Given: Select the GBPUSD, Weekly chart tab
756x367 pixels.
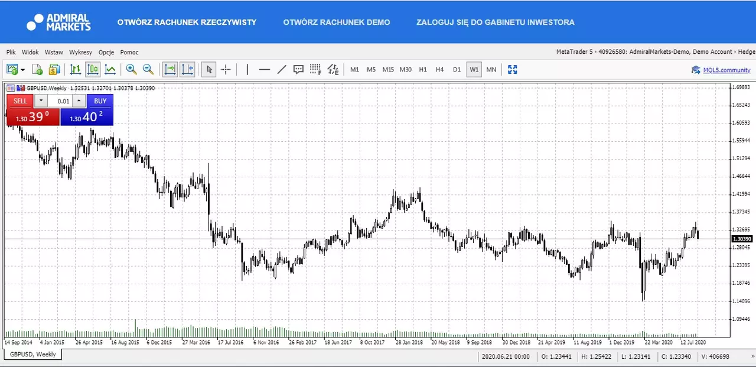Looking at the screenshot, I should (33, 354).
